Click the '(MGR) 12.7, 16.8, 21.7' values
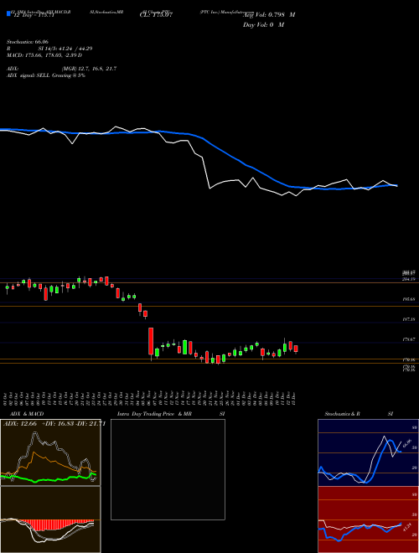 tap(89, 69)
